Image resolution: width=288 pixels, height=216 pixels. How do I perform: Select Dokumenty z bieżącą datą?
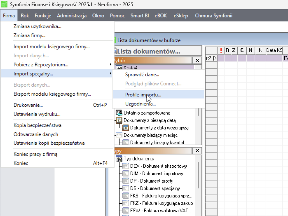coord(150,120)
